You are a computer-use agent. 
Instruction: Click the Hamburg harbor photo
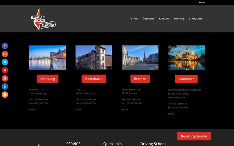tap(47, 57)
